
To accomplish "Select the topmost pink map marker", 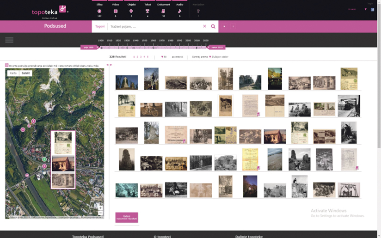I will [x=94, y=92].
